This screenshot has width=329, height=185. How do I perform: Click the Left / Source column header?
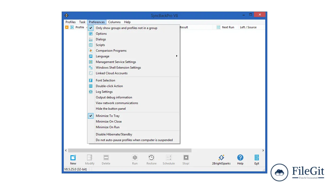click(x=248, y=27)
